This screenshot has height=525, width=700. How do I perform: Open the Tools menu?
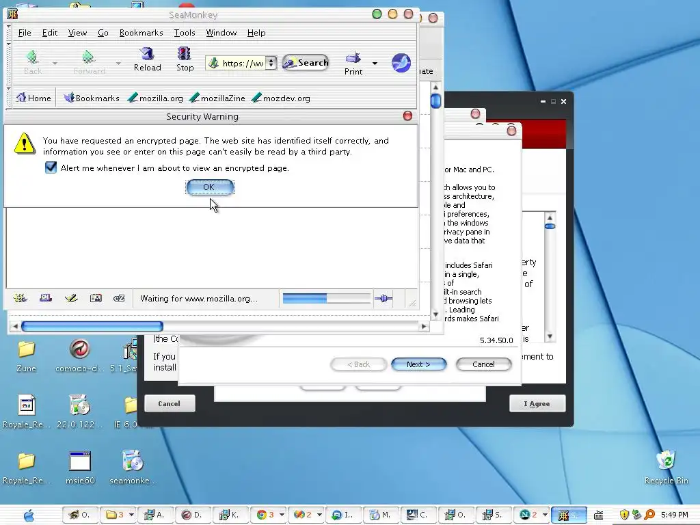point(185,33)
